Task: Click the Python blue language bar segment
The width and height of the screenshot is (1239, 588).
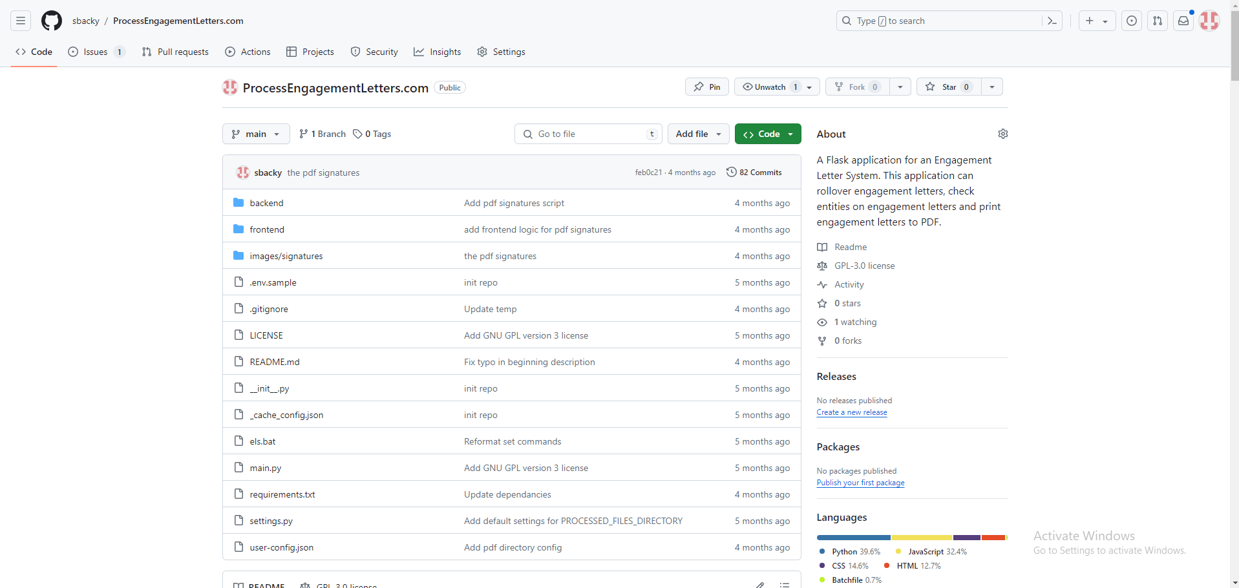Action: [x=853, y=538]
